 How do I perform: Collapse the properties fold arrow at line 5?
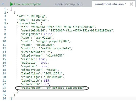pos(8,23)
